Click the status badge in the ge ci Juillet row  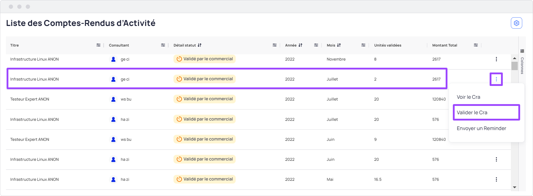pos(205,79)
